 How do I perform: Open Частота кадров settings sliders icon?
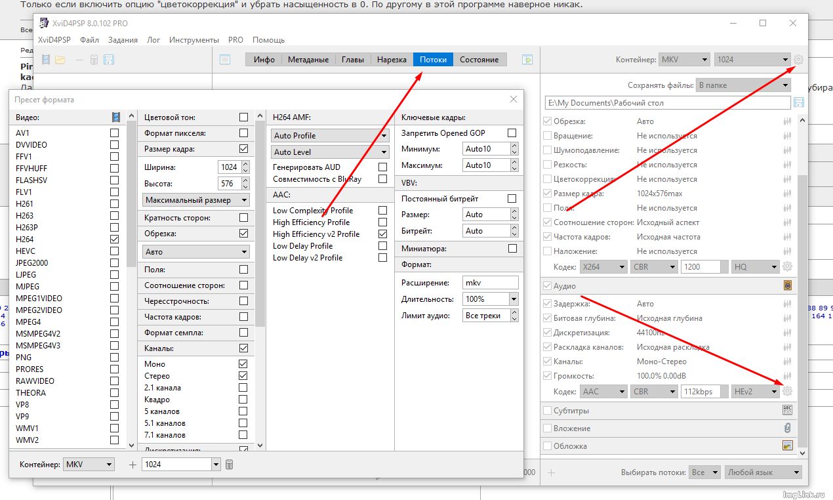click(788, 237)
